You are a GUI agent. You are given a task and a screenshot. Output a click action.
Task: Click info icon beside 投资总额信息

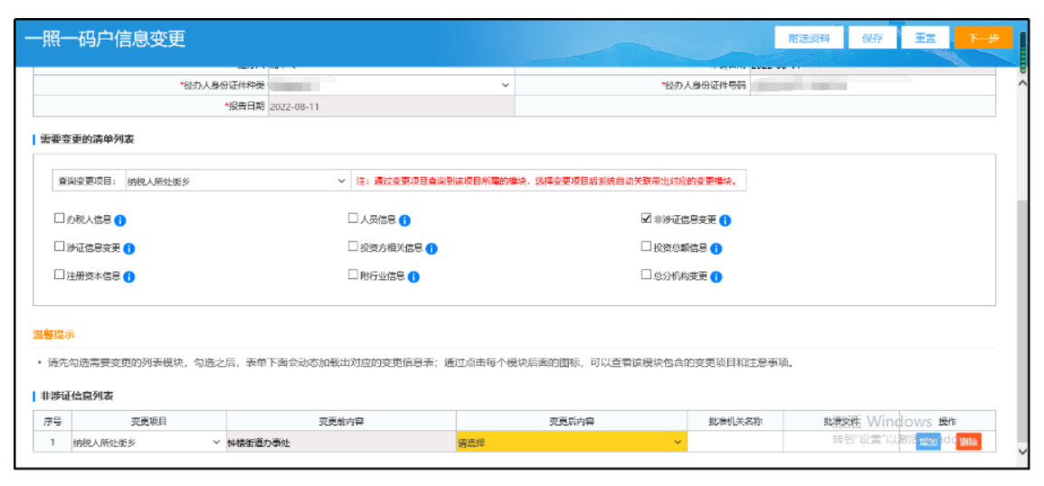pos(717,248)
